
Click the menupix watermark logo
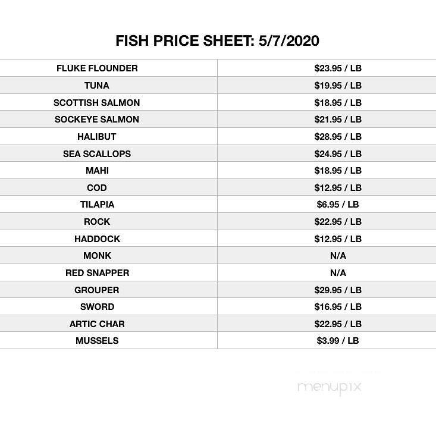[329, 387]
